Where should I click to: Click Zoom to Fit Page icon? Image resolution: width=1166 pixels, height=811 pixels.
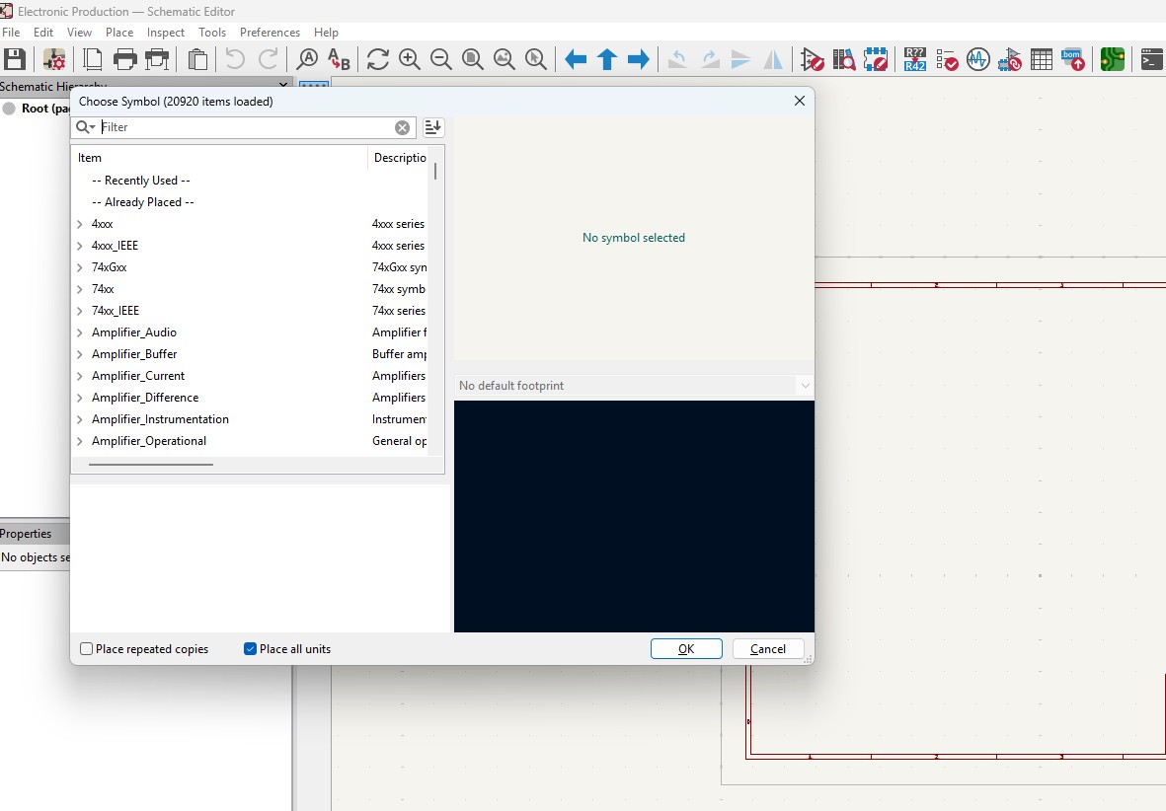[x=473, y=59]
